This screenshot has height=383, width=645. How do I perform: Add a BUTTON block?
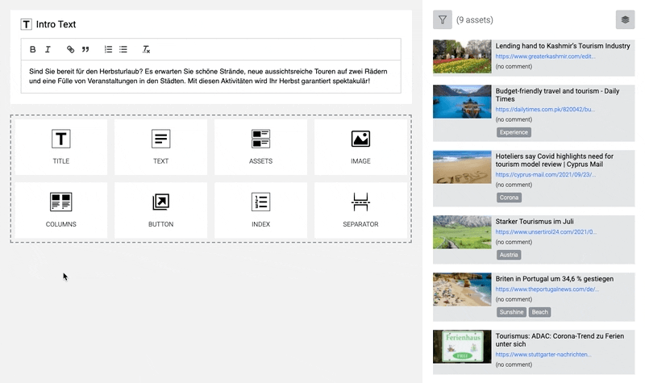pos(160,210)
